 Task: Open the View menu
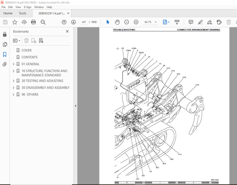tap(18, 7)
